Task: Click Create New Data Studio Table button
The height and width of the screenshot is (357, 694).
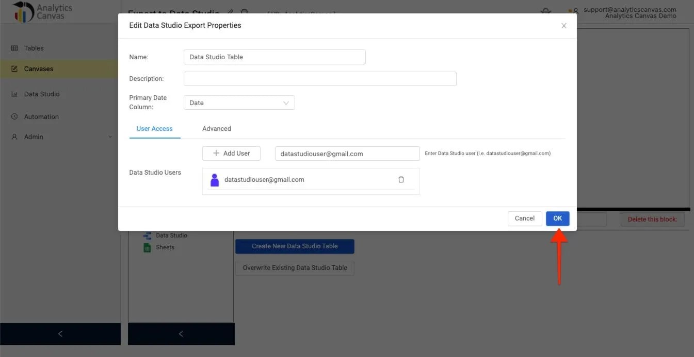Action: [295, 246]
